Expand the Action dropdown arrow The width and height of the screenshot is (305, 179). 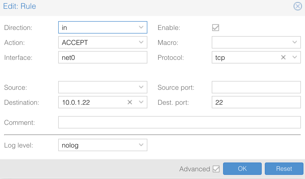[141, 42]
